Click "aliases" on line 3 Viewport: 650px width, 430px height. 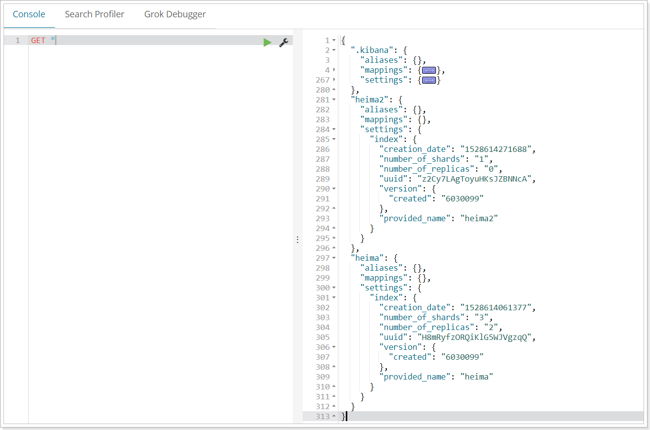(x=381, y=60)
